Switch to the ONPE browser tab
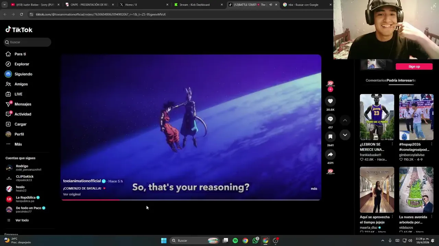Viewport: 439px width, 246px height. point(89,5)
